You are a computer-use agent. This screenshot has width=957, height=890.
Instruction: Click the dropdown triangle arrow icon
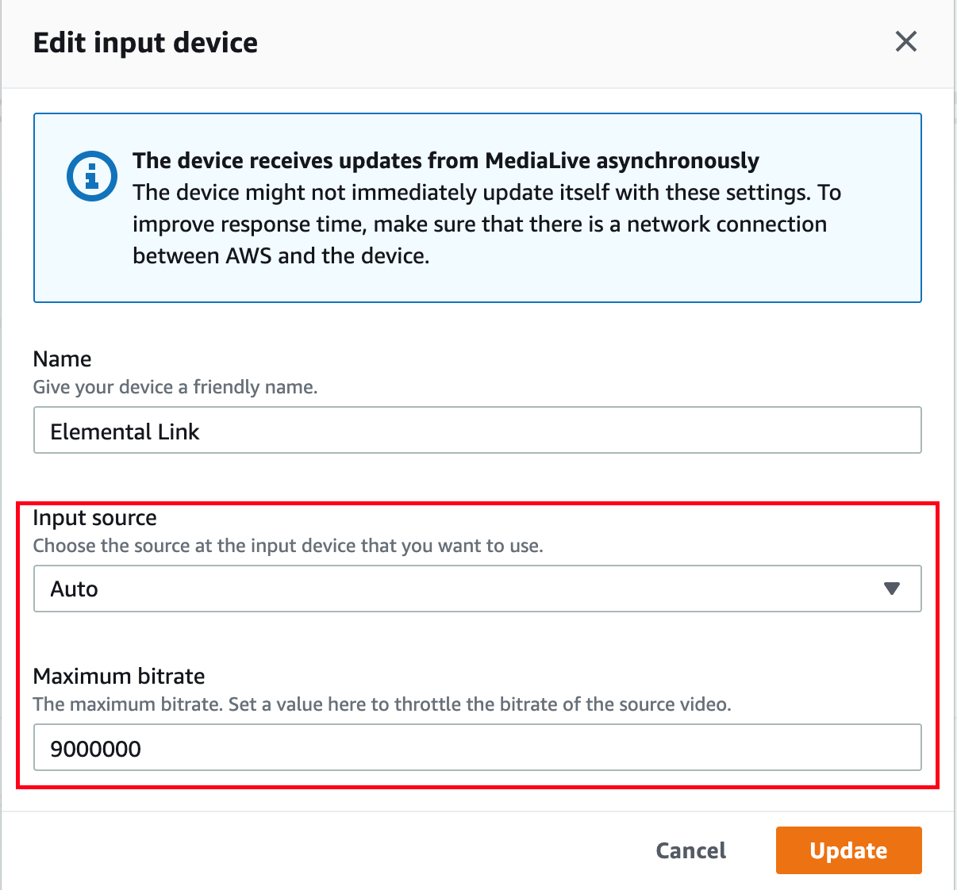(892, 589)
